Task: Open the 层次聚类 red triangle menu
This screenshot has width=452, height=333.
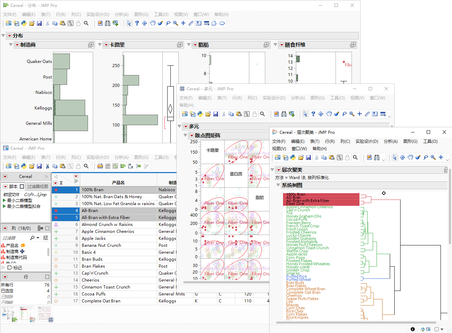Action: coord(279,170)
